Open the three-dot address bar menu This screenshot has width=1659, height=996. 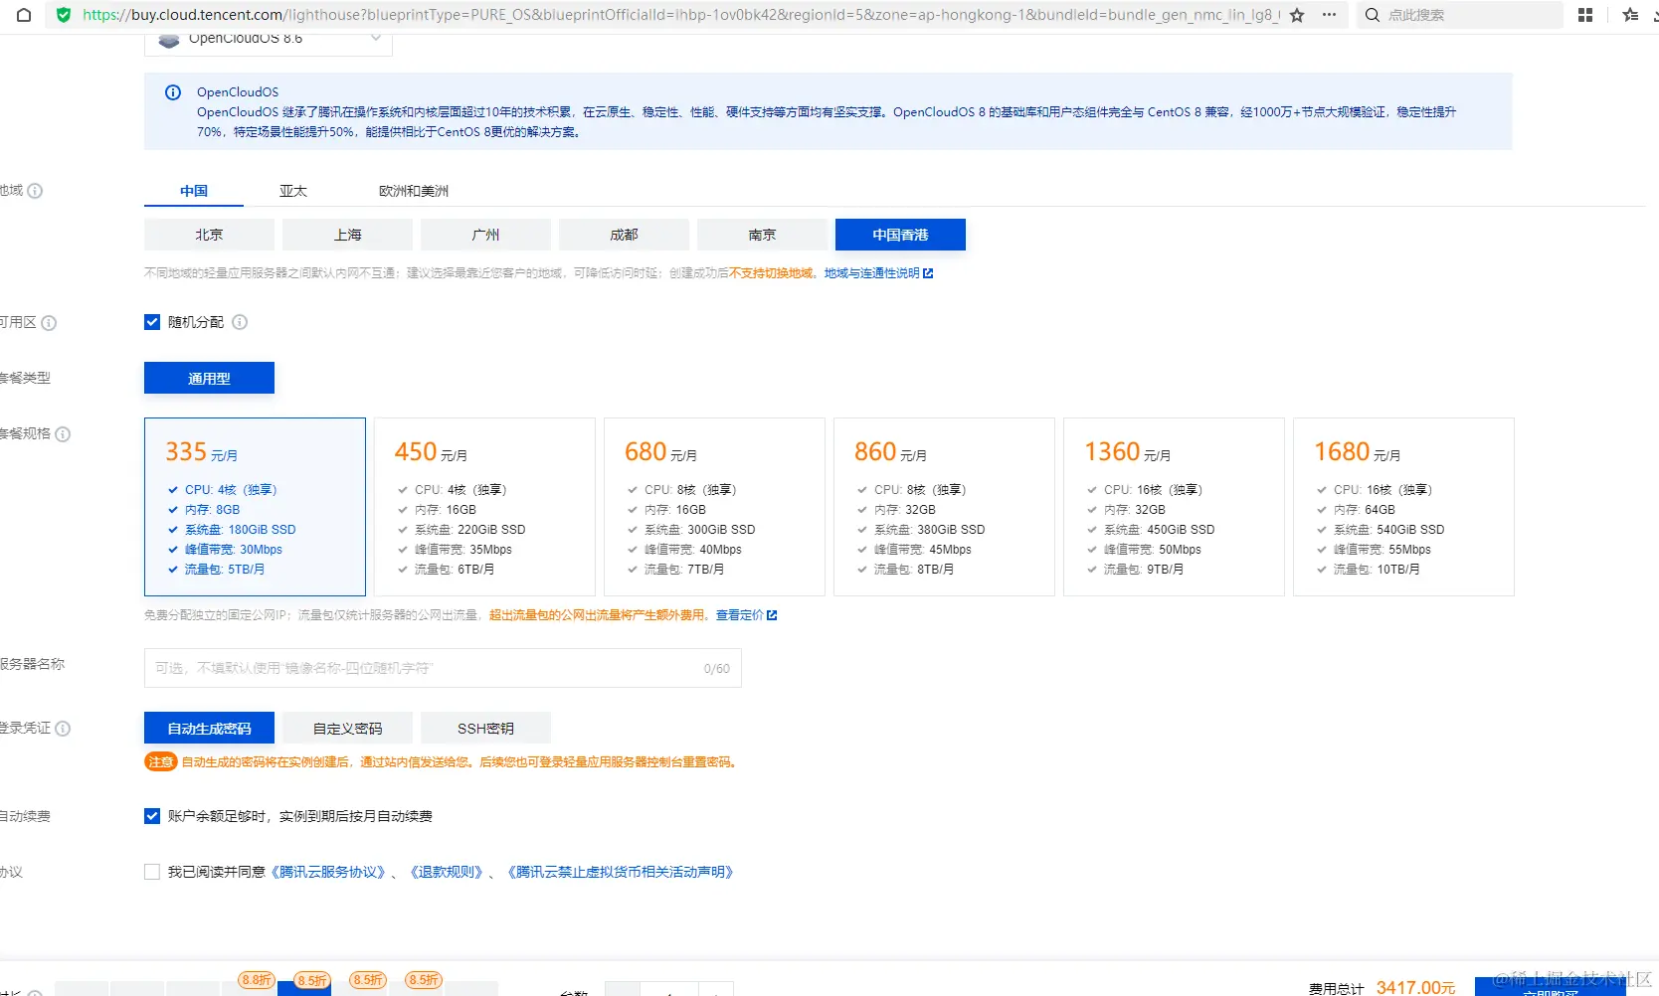pyautogui.click(x=1329, y=15)
